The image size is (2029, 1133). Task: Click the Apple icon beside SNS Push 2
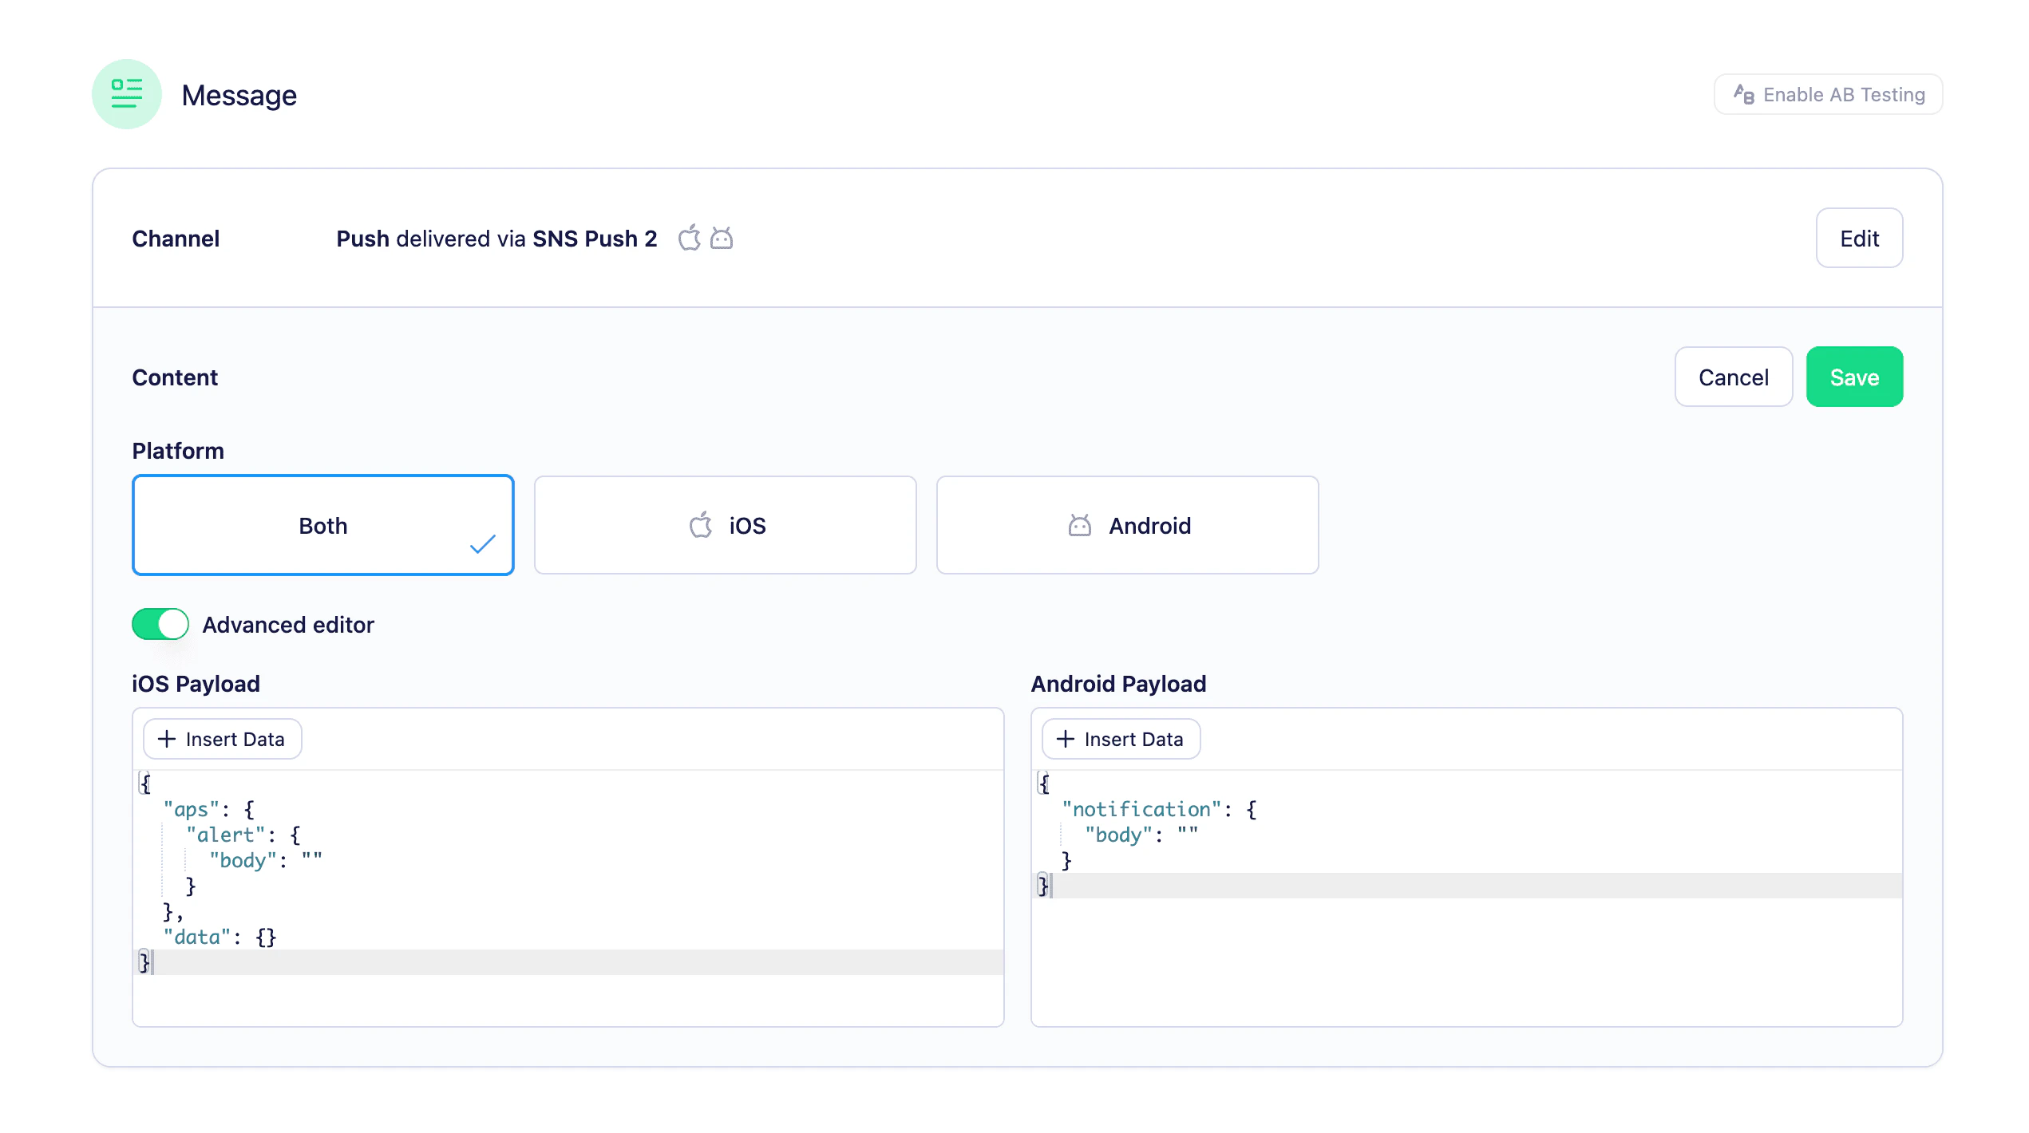(690, 238)
